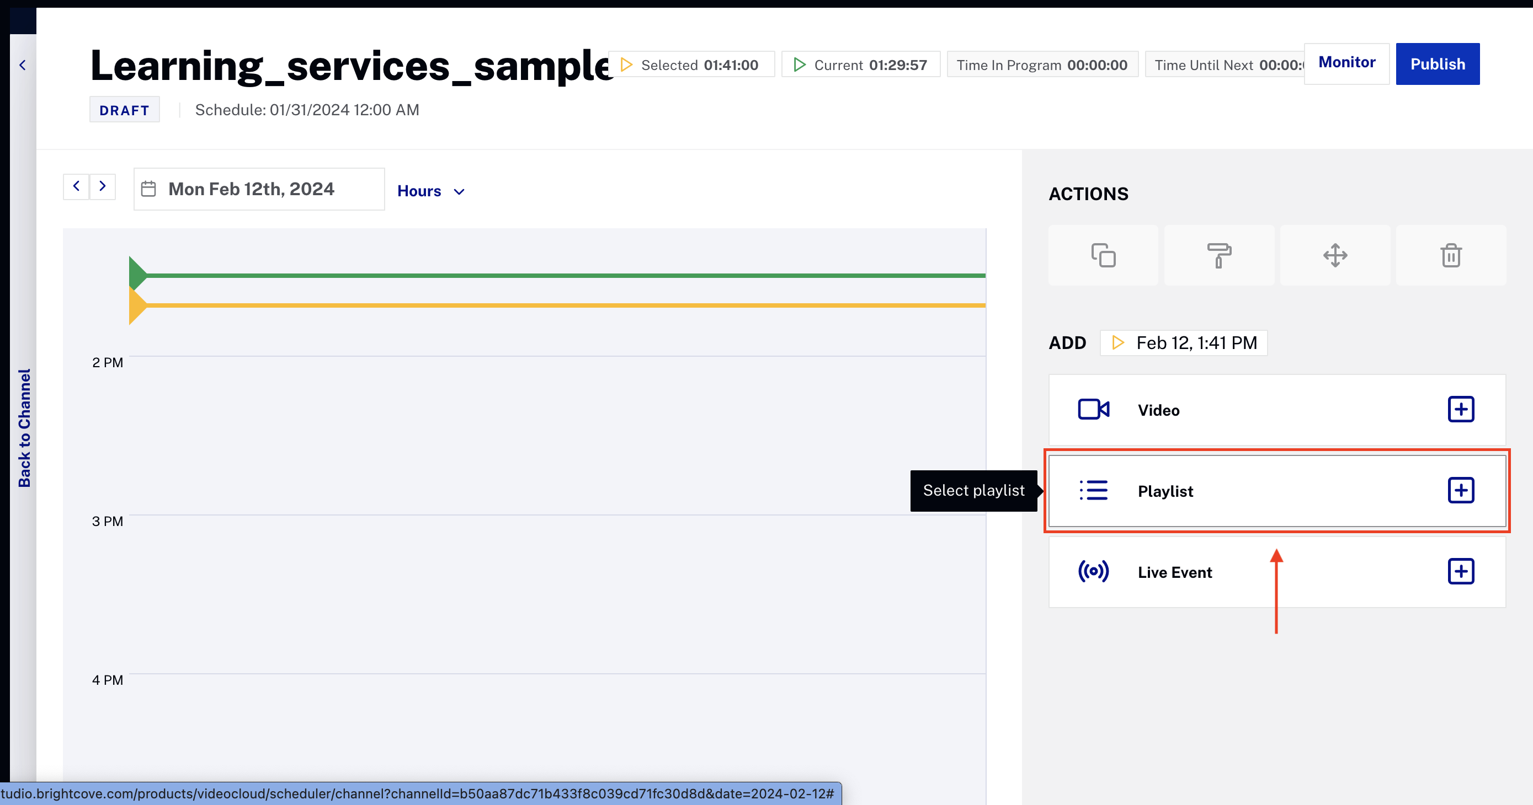Click the plus icon on Playlist row

[1460, 491]
